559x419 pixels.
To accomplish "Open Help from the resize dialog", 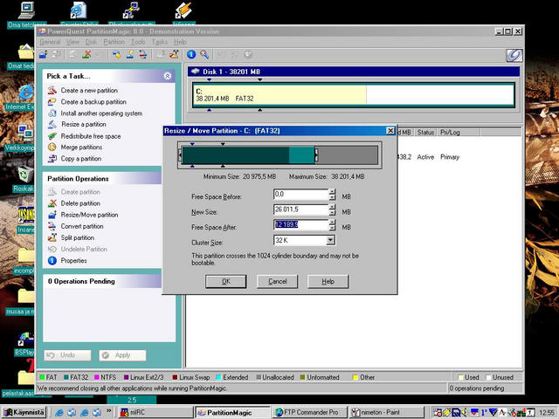I will [328, 281].
